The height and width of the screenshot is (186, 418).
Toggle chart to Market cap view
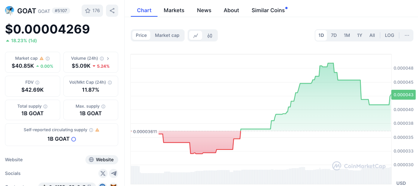click(167, 35)
